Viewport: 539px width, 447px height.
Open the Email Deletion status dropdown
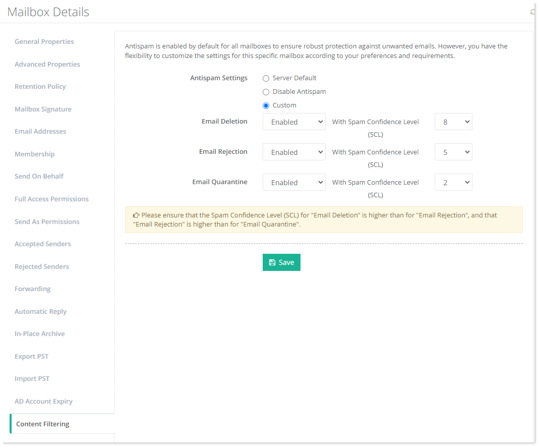click(x=294, y=122)
